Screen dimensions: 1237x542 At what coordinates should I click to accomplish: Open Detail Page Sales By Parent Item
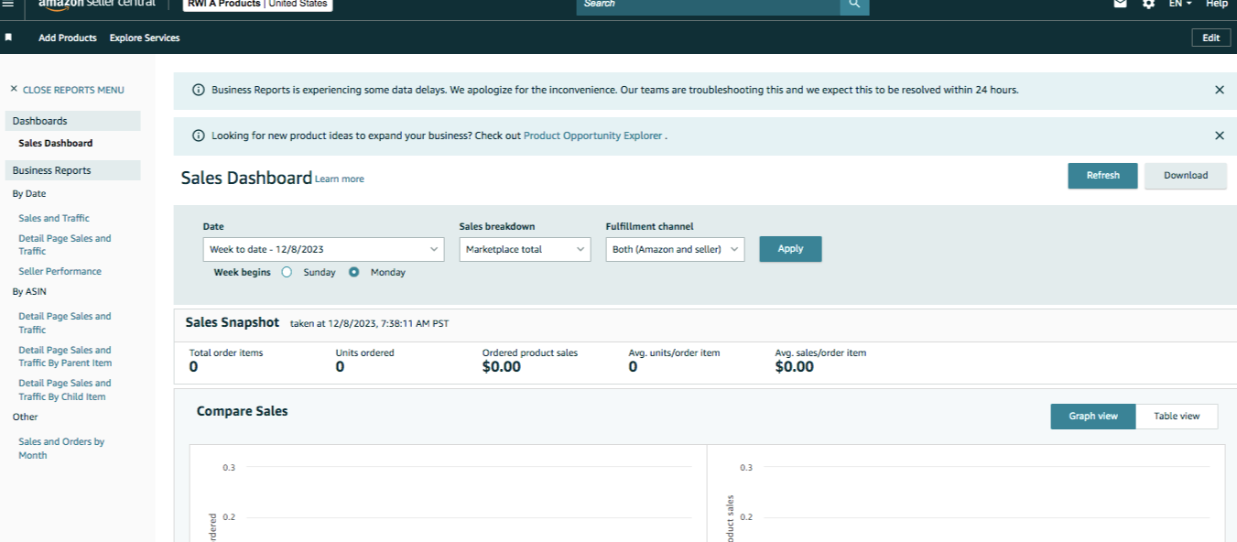pyautogui.click(x=65, y=356)
